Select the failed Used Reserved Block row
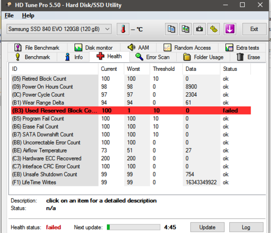This screenshot has height=233, width=271. tap(131, 111)
